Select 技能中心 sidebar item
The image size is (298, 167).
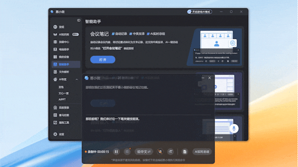point(61,42)
